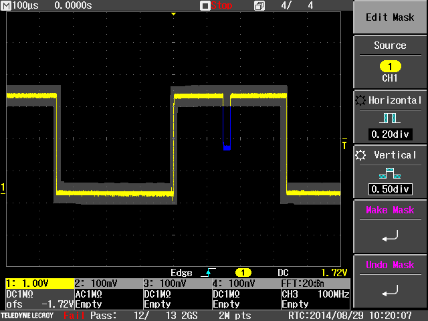Click the Edge trigger type label
This screenshot has width=428, height=321.
[181, 273]
